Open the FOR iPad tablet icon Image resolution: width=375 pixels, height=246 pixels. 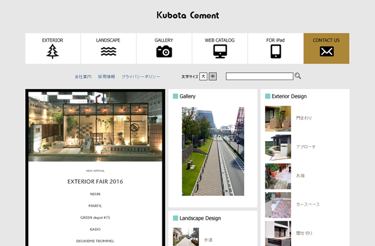tap(276, 52)
